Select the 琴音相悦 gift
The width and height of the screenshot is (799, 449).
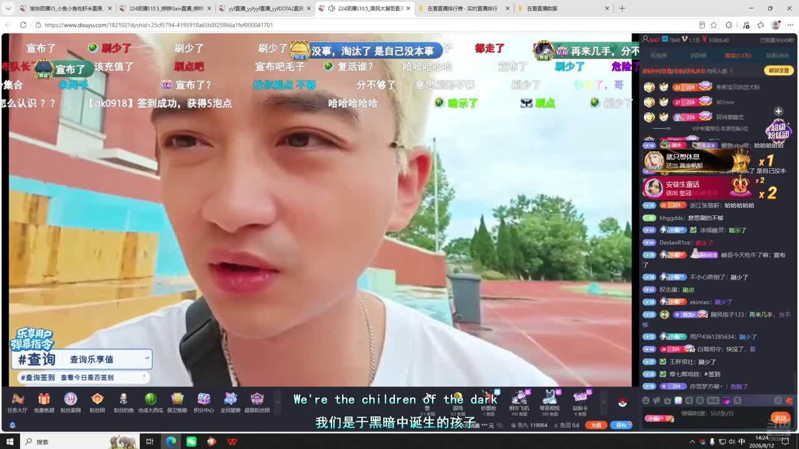coord(549,402)
